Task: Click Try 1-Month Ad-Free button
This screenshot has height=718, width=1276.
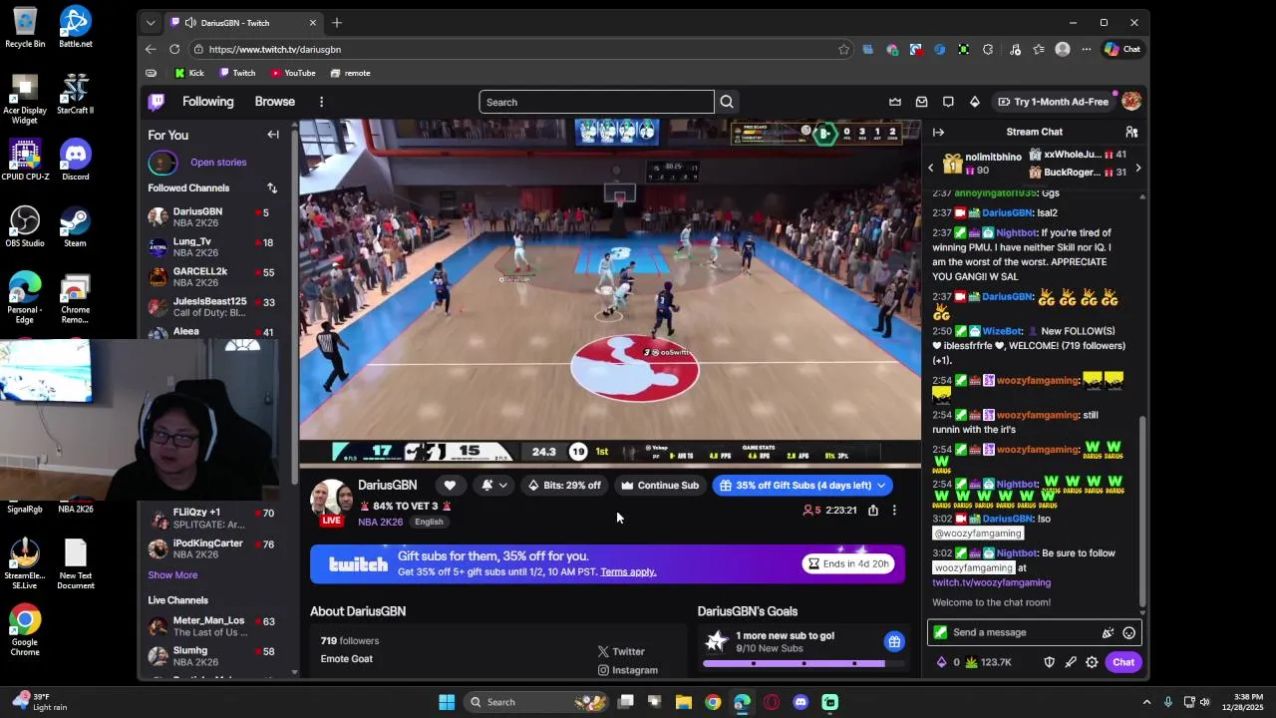Action: [1053, 102]
